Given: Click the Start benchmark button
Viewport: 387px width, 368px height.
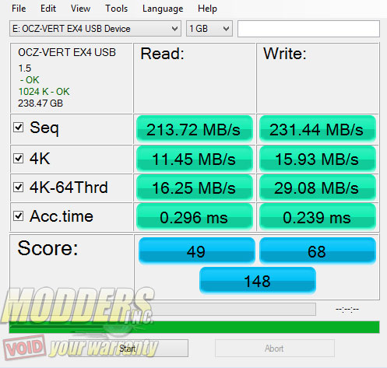Looking at the screenshot, I should click(128, 349).
